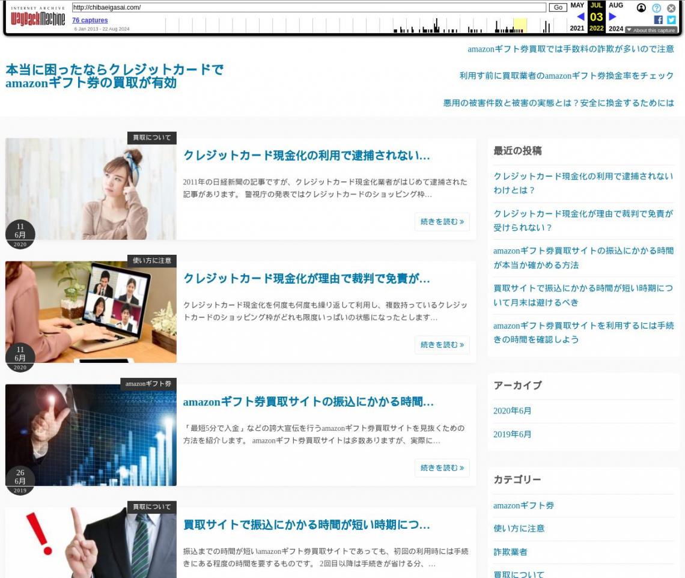Image resolution: width=685 pixels, height=578 pixels.
Task: Jump to year 2021 in timeline
Action: pos(577,28)
